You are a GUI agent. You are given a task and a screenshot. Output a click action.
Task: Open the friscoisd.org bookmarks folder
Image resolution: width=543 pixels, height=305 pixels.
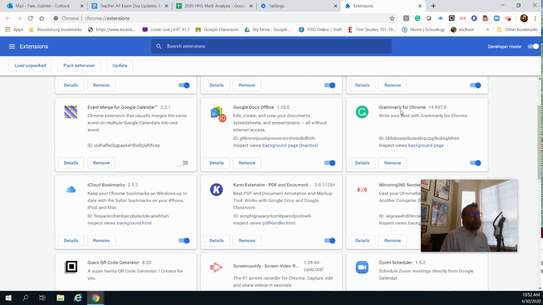click(x=55, y=30)
